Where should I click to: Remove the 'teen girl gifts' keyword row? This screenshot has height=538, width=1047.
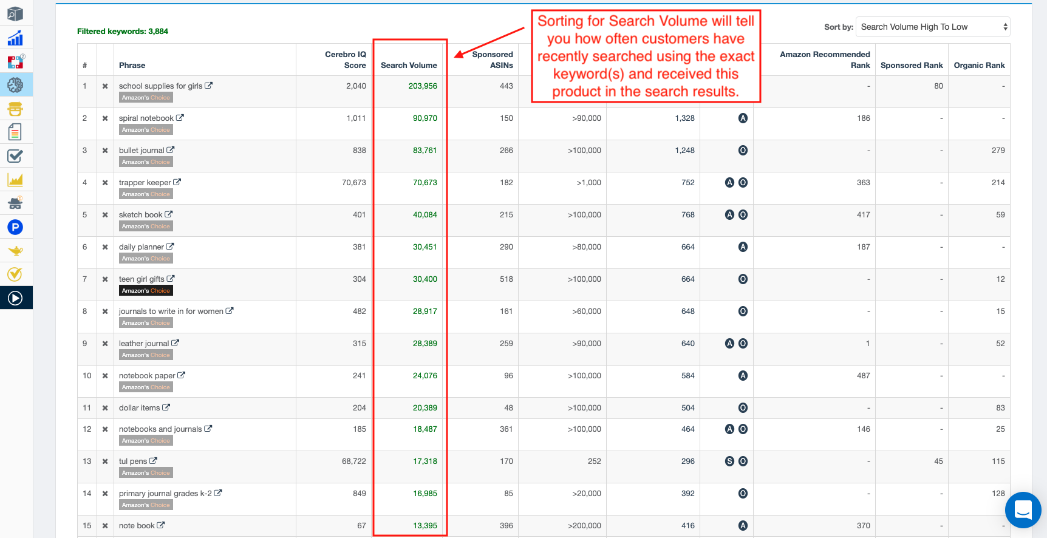click(105, 279)
